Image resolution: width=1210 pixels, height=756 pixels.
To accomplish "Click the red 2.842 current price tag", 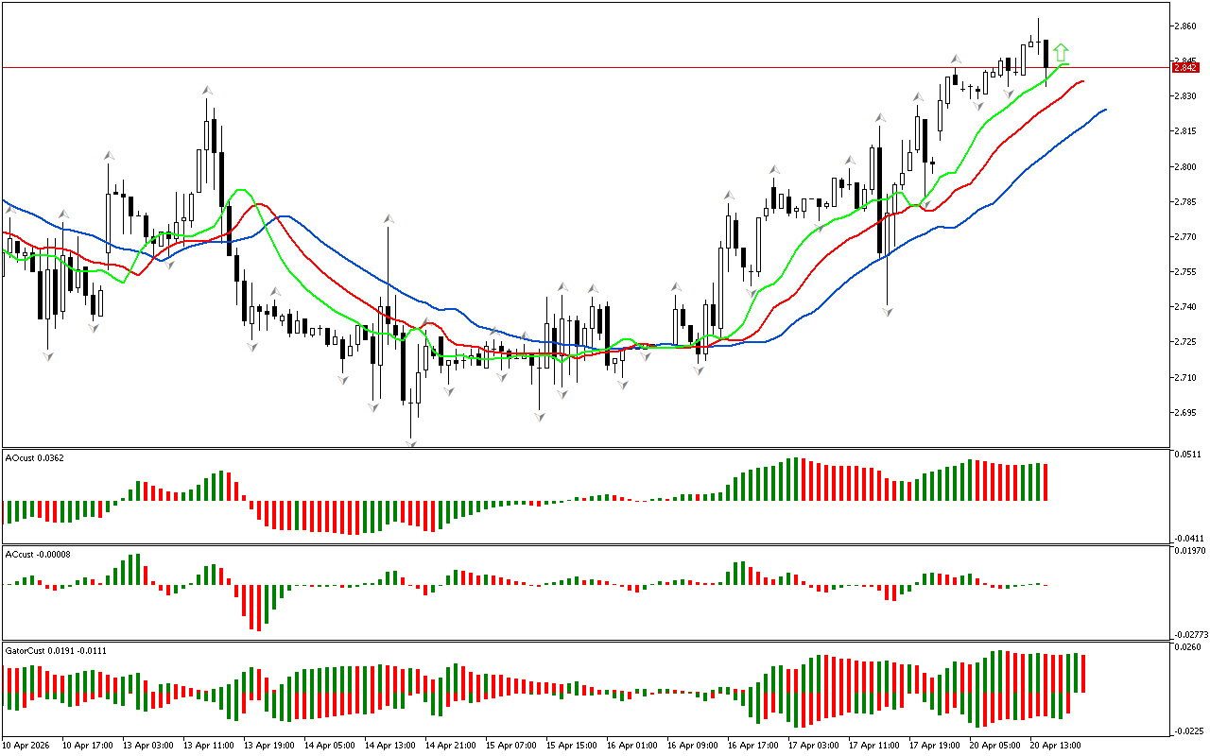I will tap(1184, 67).
